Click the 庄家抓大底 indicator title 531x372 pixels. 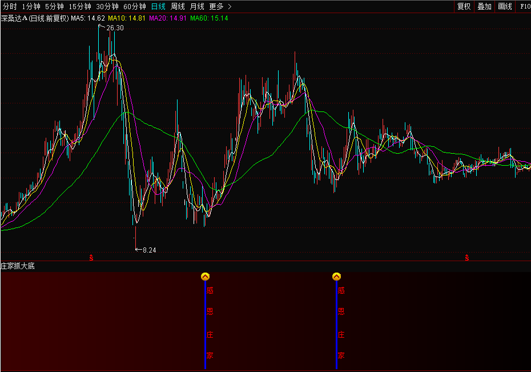[18, 266]
